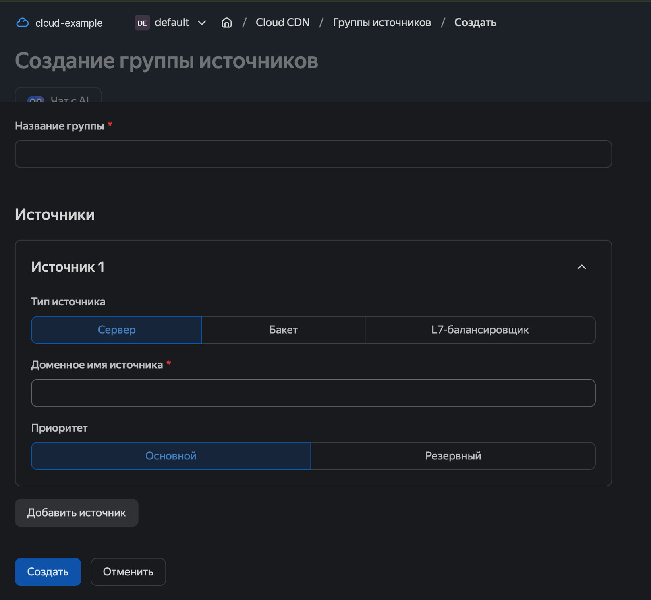
Task: Click the Добавить источник button
Action: click(x=77, y=513)
